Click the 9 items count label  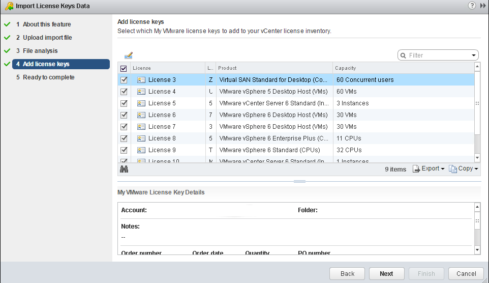(395, 169)
